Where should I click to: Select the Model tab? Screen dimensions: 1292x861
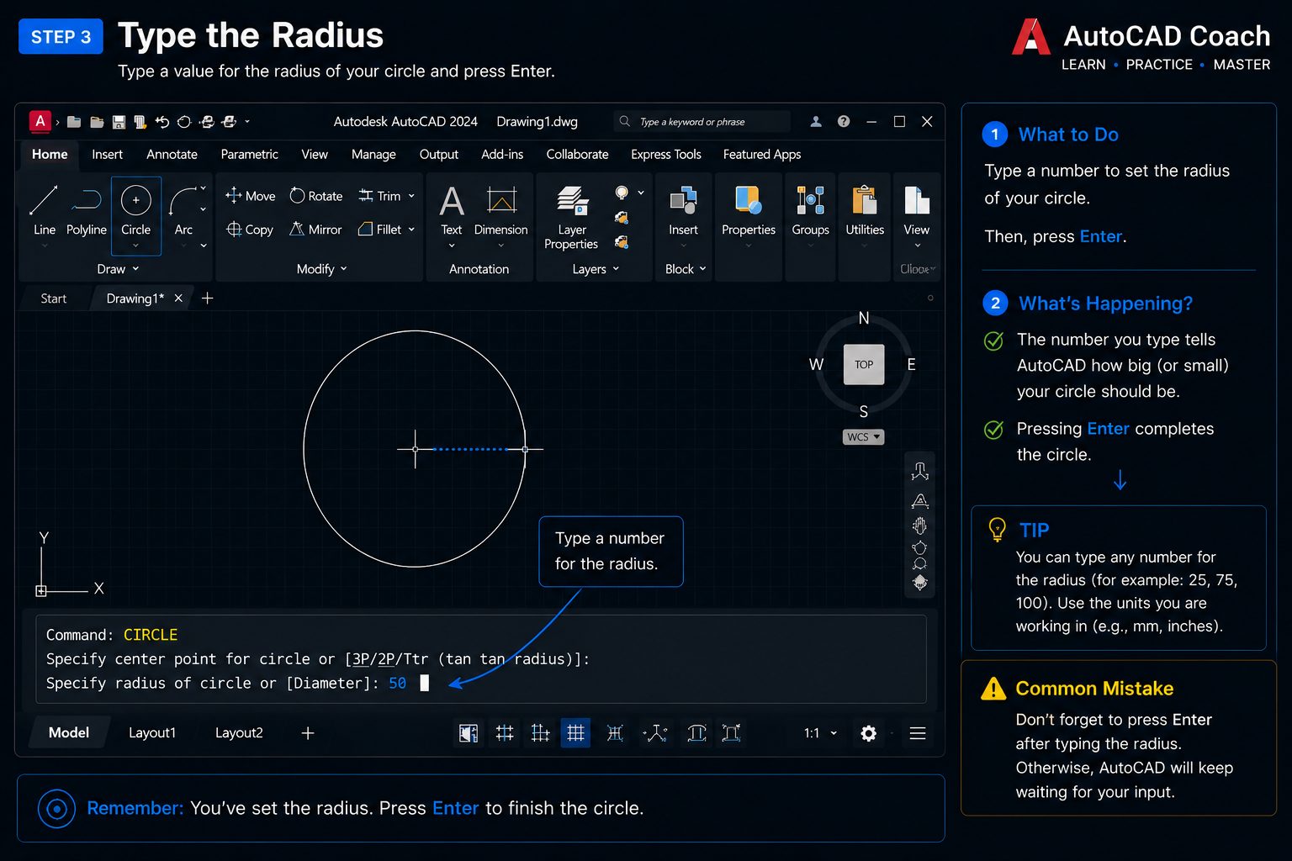69,733
